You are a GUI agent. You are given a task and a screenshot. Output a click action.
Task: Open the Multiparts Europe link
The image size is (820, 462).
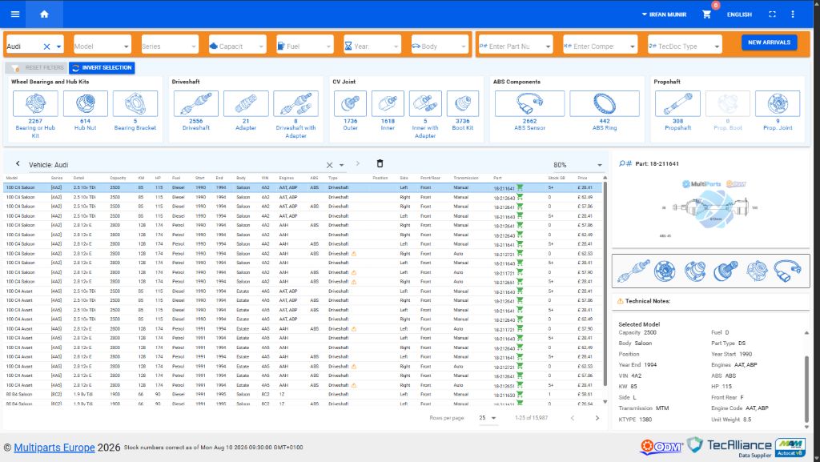54,448
